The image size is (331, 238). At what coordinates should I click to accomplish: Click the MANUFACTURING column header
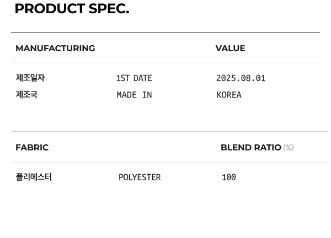55,48
